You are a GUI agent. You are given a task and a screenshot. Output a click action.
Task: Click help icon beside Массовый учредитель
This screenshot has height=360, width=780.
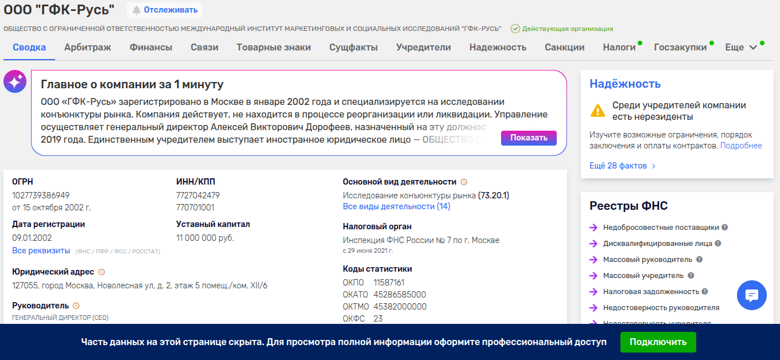pos(691,275)
